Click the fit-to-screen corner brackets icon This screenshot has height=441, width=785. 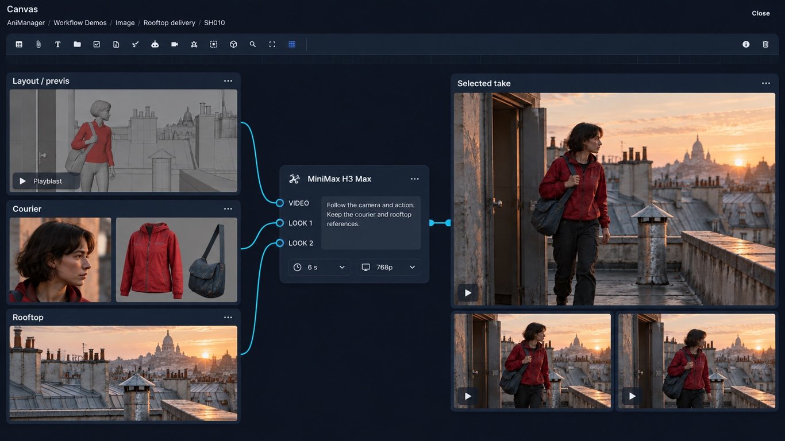(272, 44)
